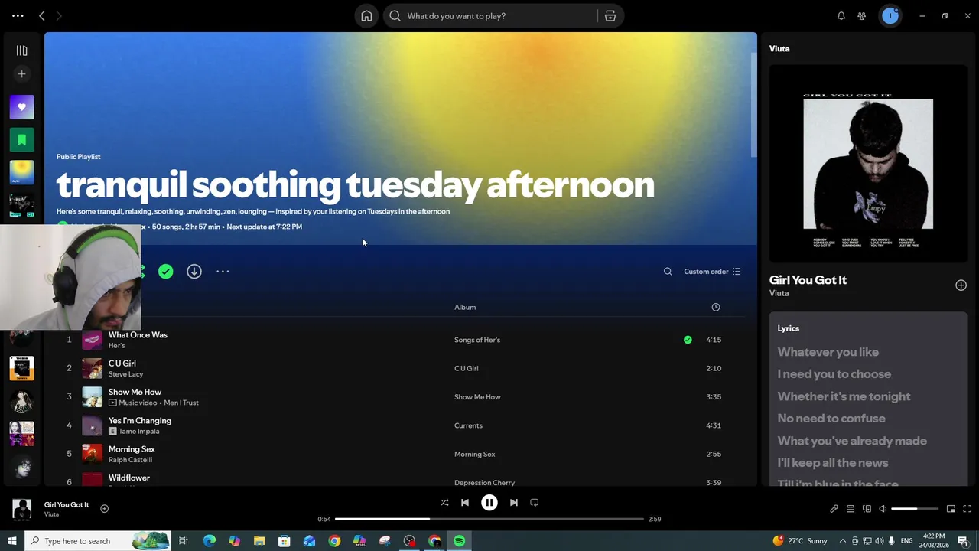This screenshot has height=551, width=979.
Task: Open Connect to a device icon
Action: pyautogui.click(x=867, y=509)
